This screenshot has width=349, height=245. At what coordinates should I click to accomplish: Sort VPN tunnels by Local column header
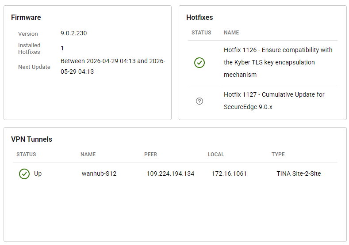216,155
